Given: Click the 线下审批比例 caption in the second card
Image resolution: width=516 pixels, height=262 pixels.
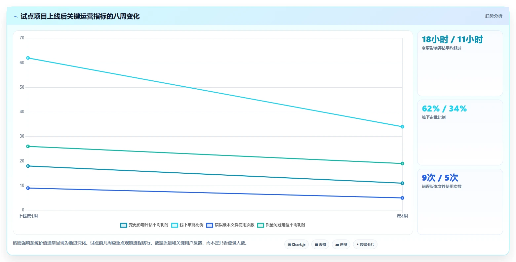Looking at the screenshot, I should pos(433,117).
